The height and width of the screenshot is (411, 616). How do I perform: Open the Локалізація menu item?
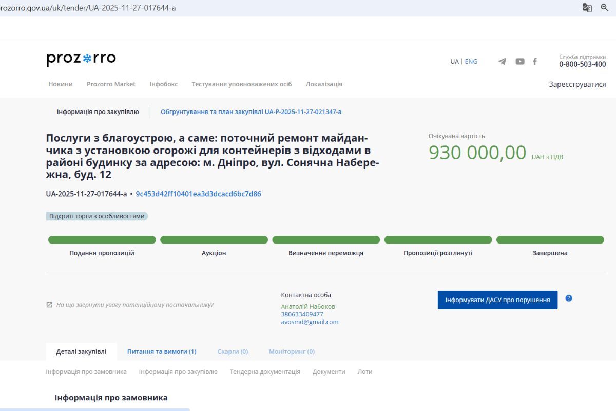coord(324,84)
